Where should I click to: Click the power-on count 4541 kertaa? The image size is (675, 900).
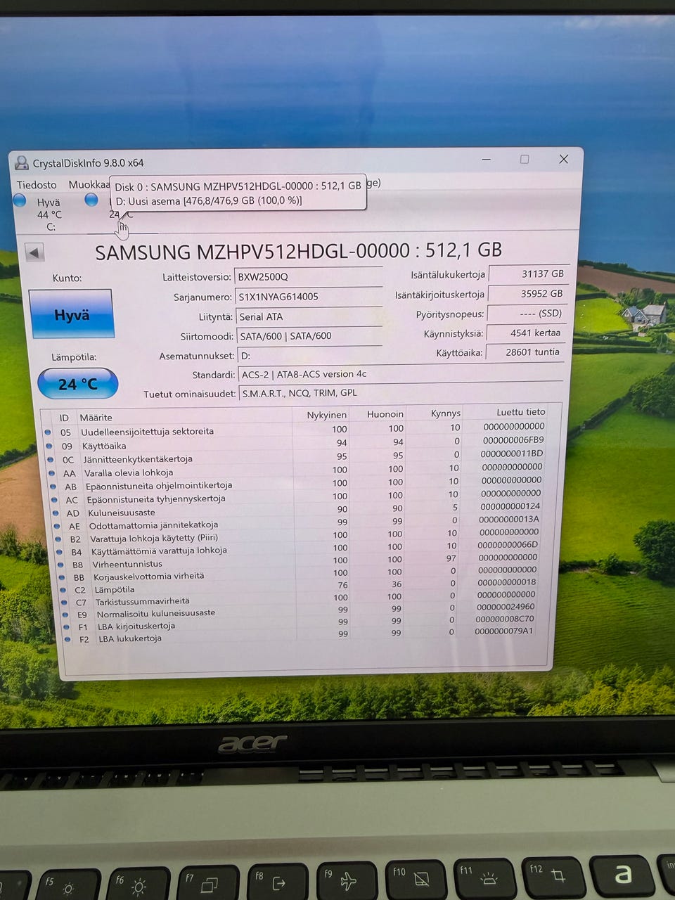click(x=527, y=333)
